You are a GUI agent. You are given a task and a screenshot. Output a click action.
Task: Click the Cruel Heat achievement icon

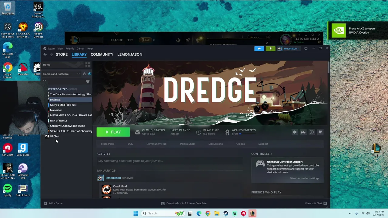click(106, 189)
